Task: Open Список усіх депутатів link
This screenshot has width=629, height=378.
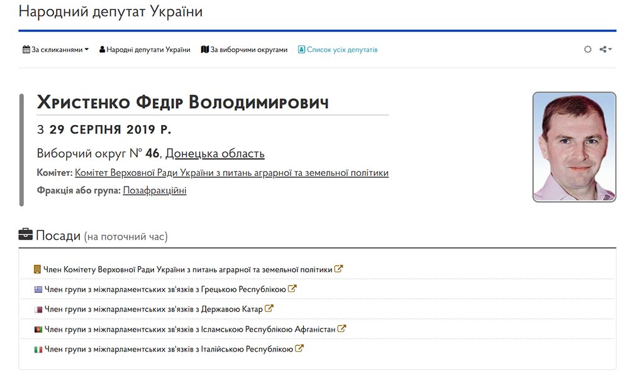Action: [338, 50]
